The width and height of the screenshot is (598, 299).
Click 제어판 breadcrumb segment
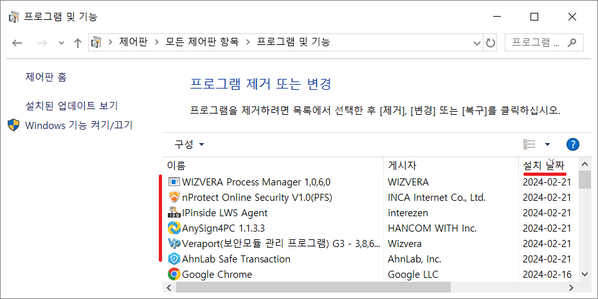pos(133,42)
